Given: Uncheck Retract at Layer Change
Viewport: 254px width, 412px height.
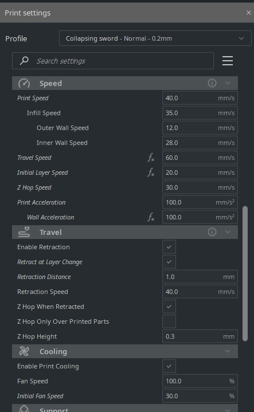Looking at the screenshot, I should (169, 262).
